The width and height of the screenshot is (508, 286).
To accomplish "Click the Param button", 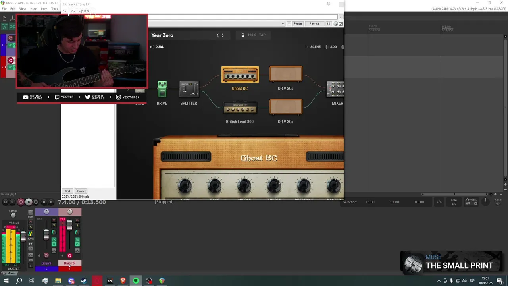I will click(298, 24).
